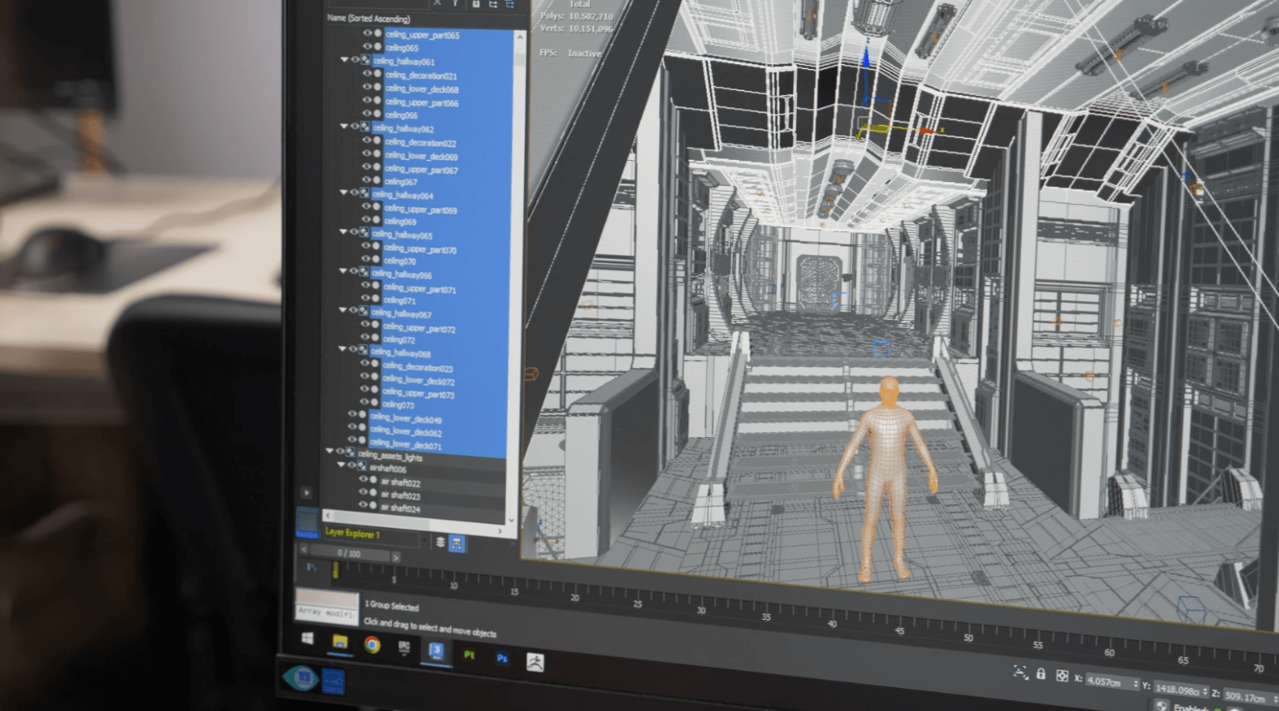Viewport: 1279px width, 711px height.
Task: Collapse the ceiling_hallway061 group
Action: pos(344,60)
